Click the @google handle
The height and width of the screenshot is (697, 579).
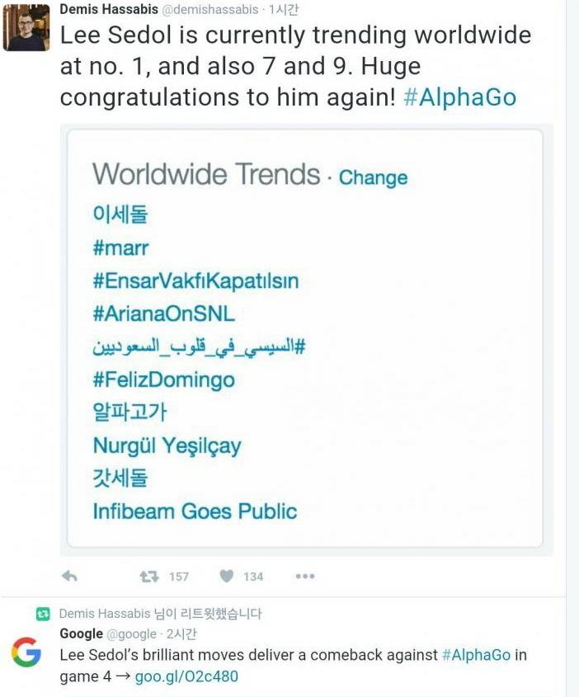[132, 633]
